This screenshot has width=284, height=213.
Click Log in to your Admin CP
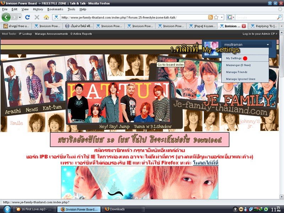click(x=260, y=34)
